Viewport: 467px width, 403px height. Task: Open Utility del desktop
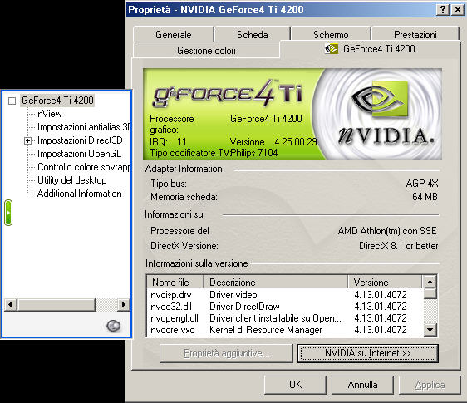(71, 180)
